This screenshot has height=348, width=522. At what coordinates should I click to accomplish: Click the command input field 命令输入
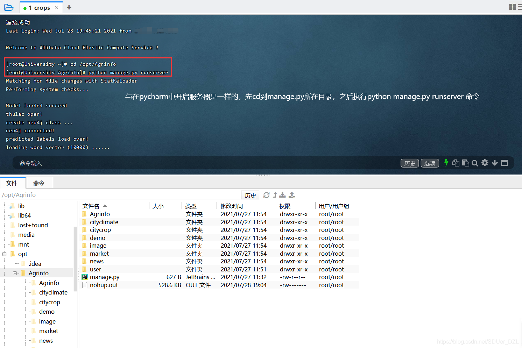click(x=206, y=163)
